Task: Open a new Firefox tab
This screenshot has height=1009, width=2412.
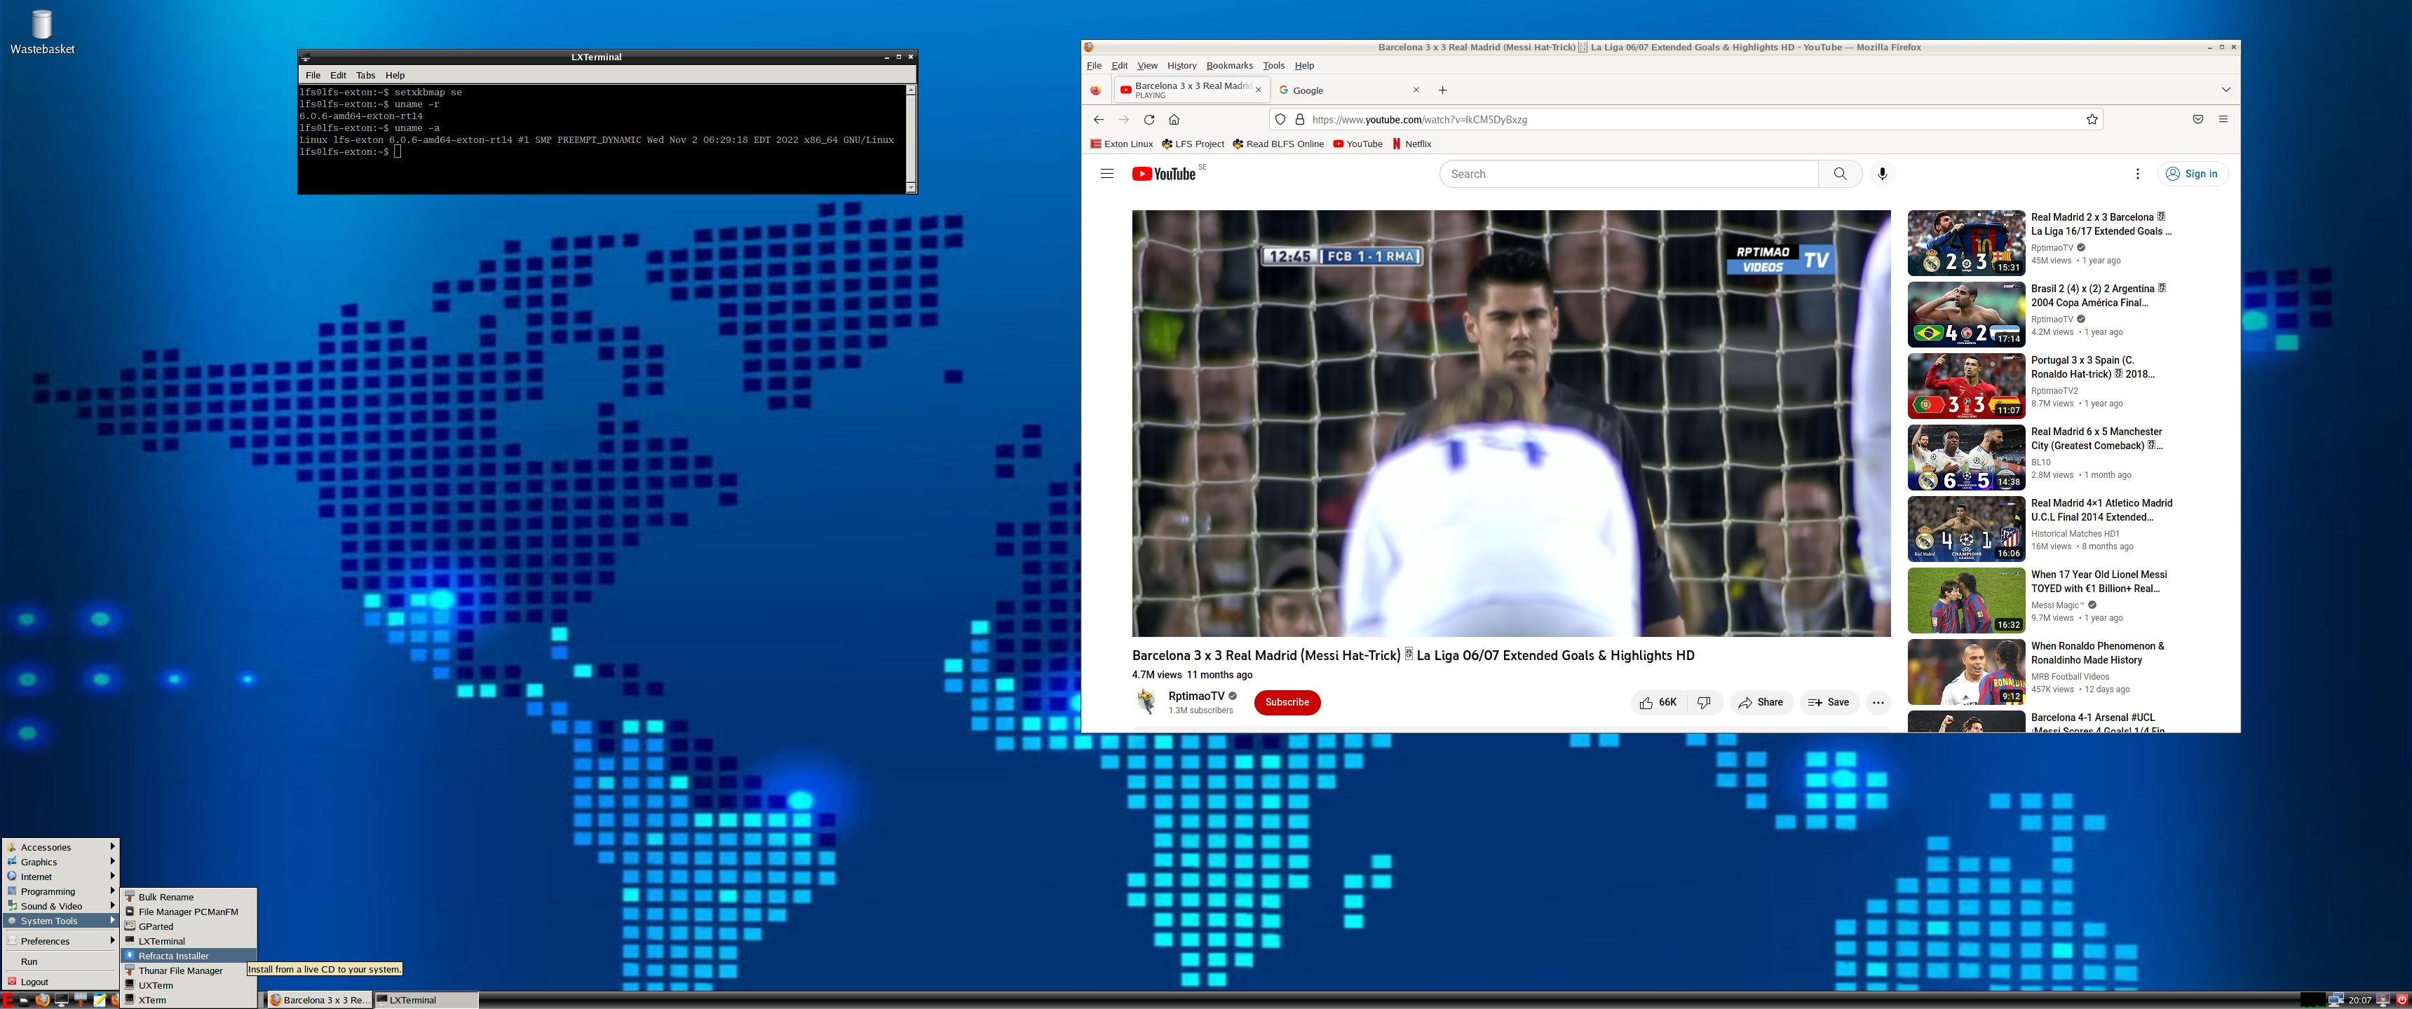Action: 1443,90
